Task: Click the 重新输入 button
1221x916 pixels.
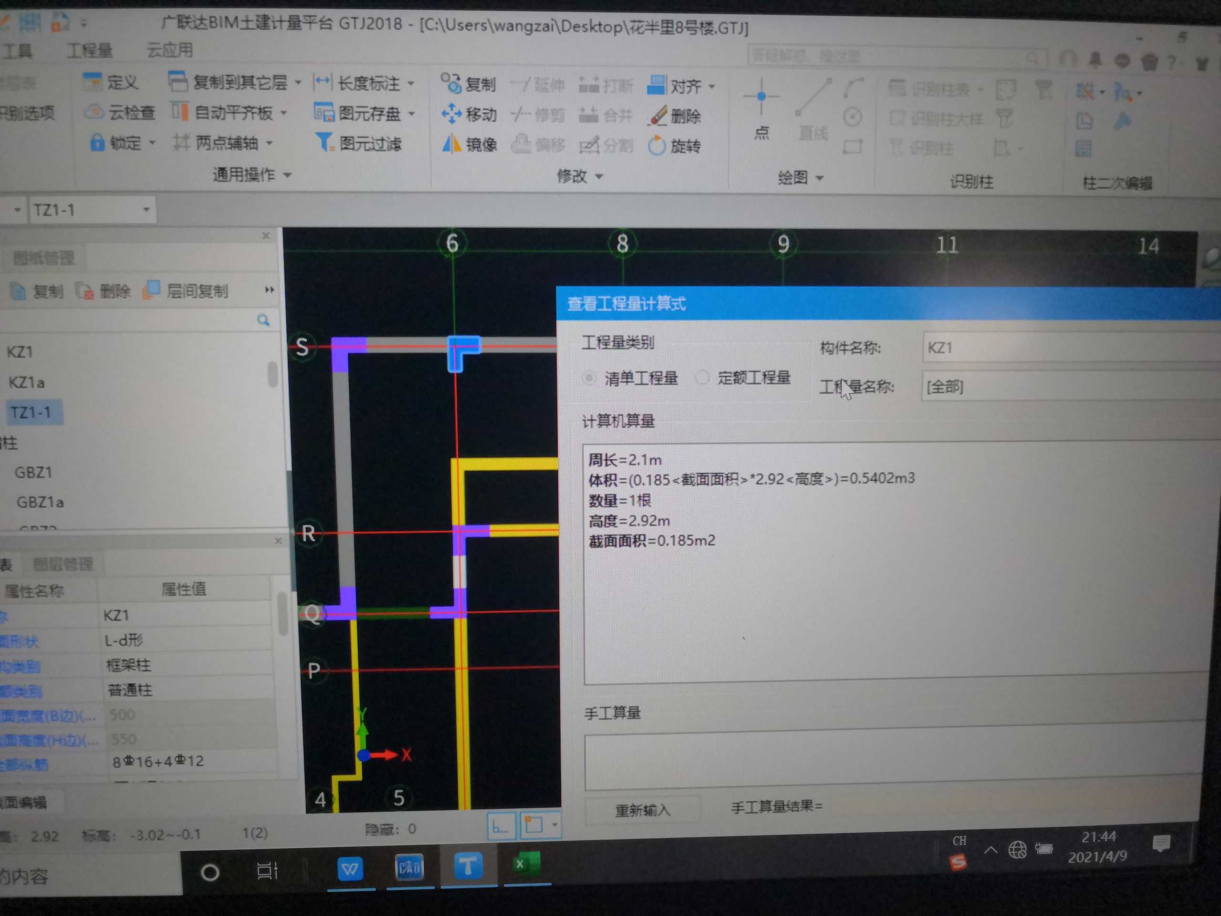Action: (x=642, y=810)
